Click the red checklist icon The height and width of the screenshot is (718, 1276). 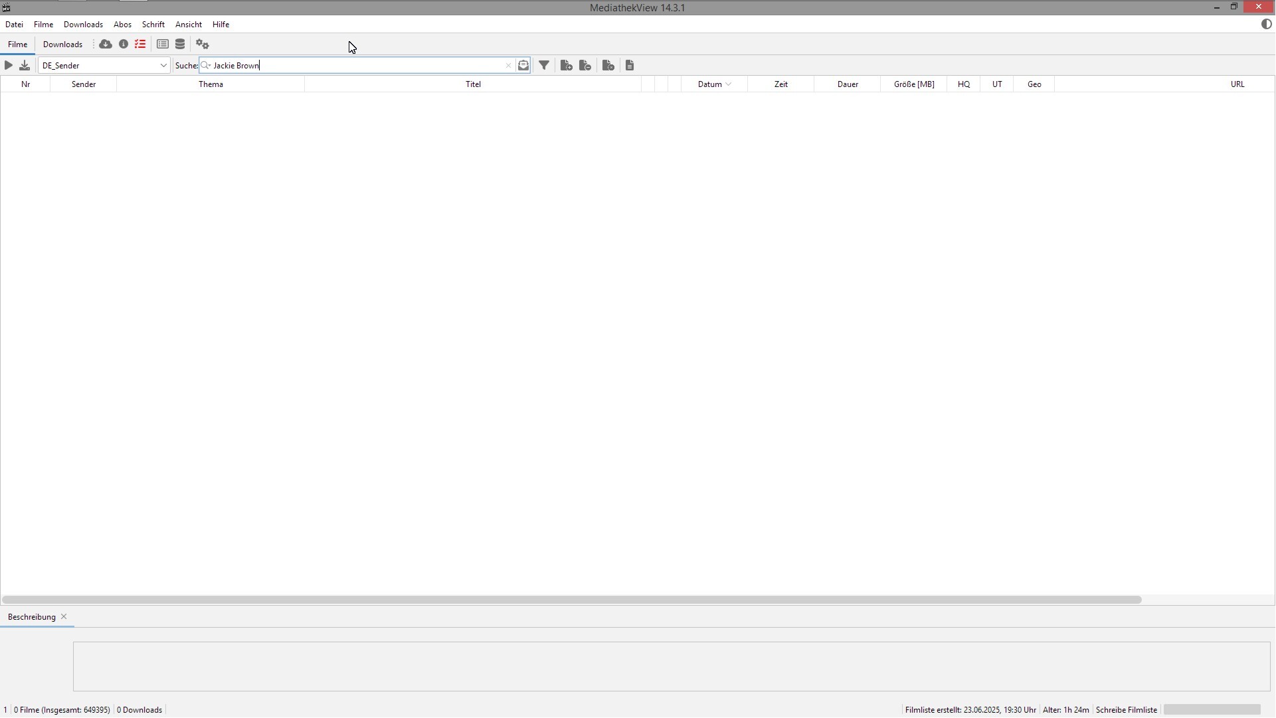[x=140, y=45]
